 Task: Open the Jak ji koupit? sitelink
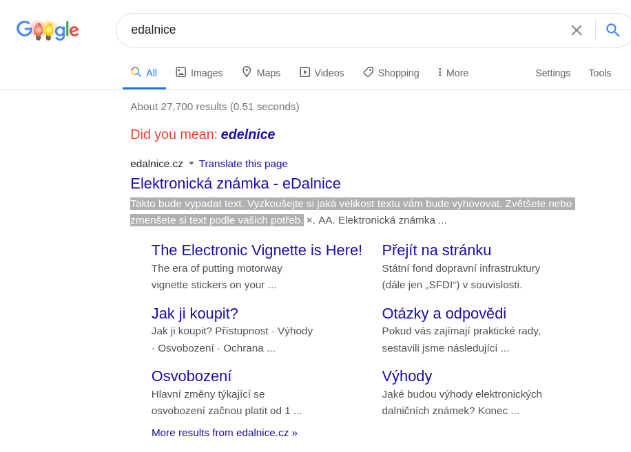click(x=195, y=314)
